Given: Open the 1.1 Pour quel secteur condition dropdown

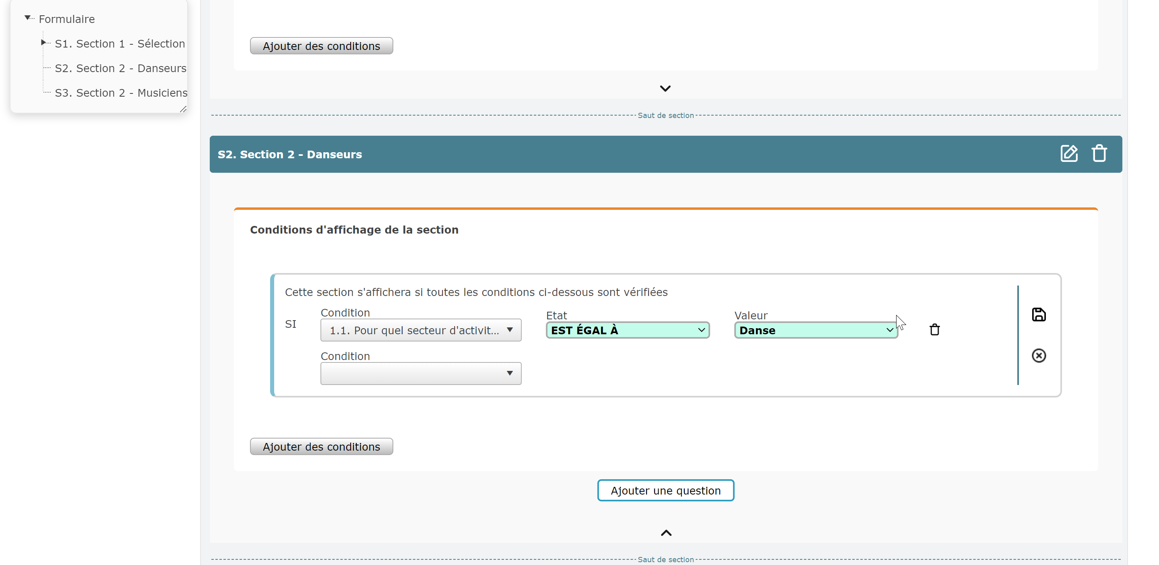Looking at the screenshot, I should point(421,330).
